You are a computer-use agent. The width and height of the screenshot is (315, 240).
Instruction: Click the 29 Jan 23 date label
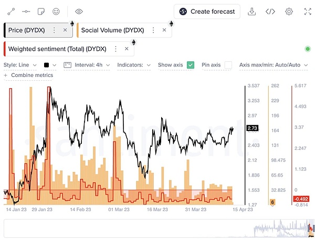pyautogui.click(x=42, y=210)
